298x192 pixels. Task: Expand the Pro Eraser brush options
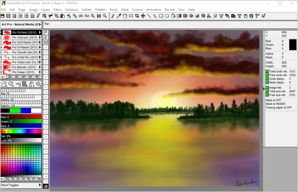[x=40, y=72]
